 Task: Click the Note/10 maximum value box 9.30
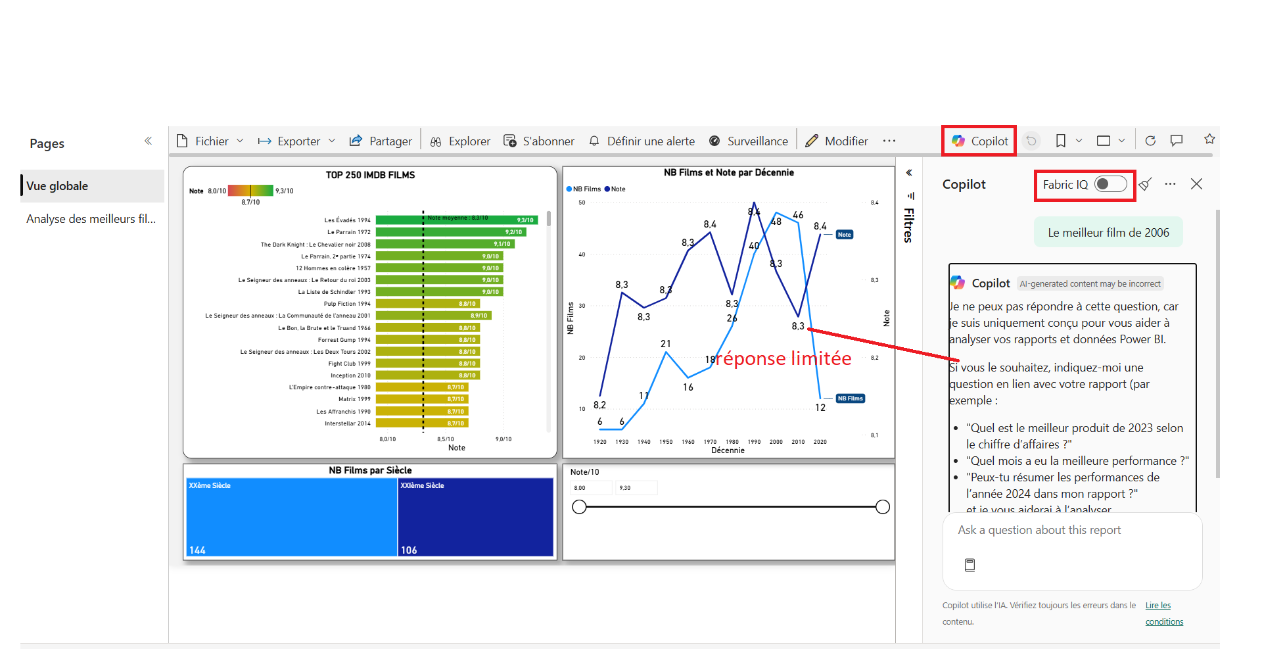click(636, 488)
